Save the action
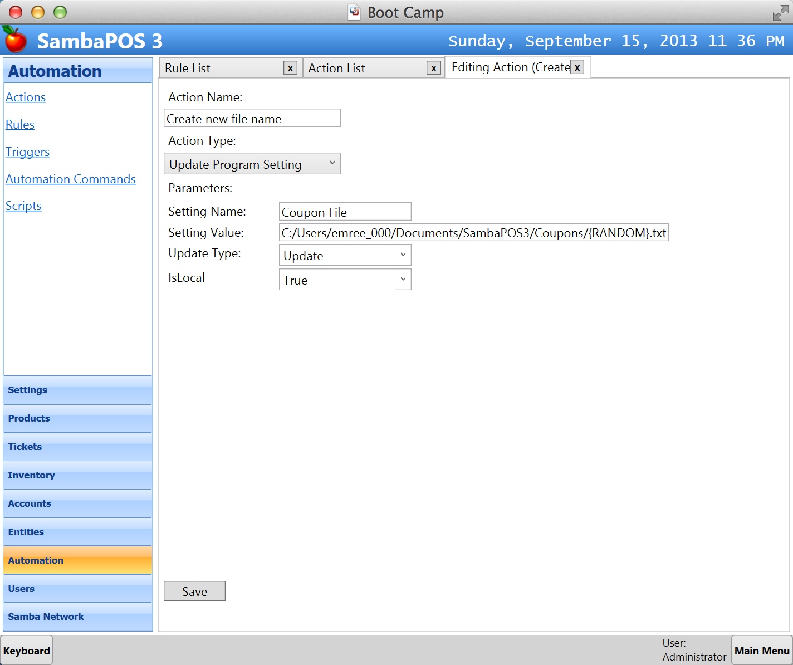793x665 pixels. 194,591
